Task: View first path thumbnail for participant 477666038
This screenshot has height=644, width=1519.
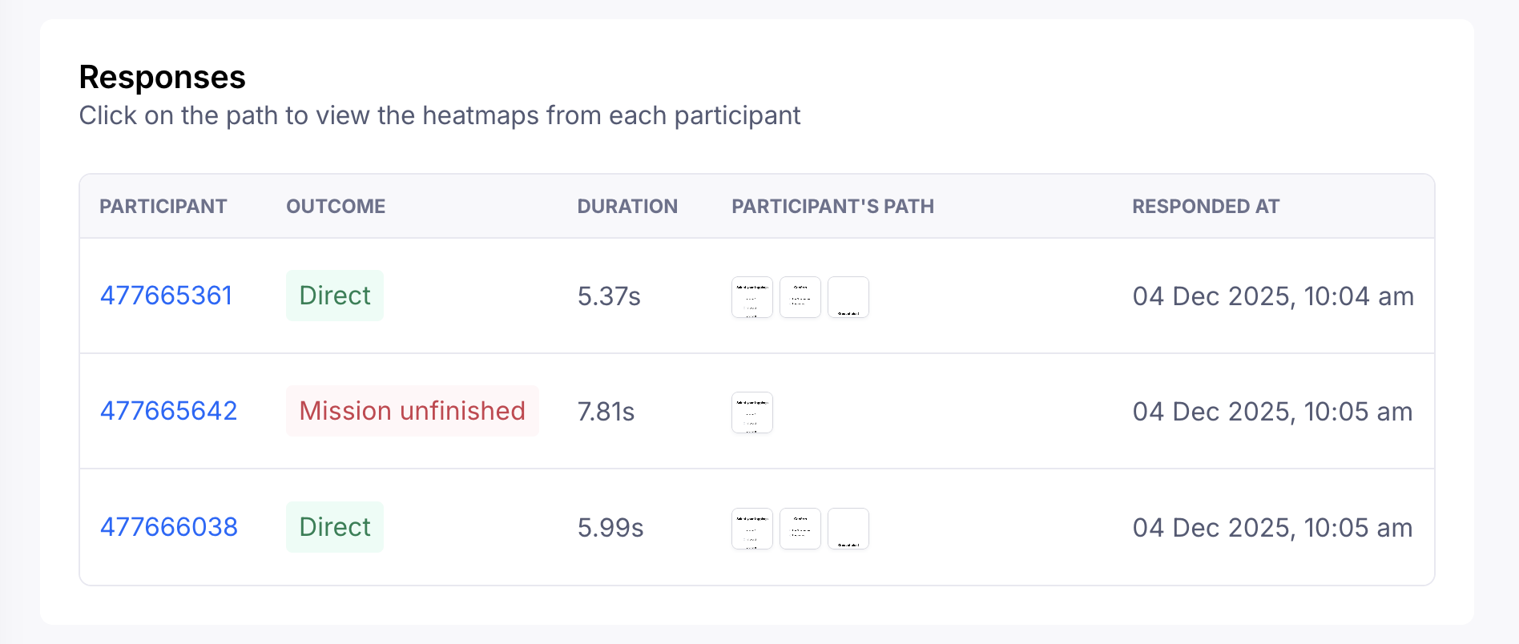Action: pyautogui.click(x=752, y=529)
